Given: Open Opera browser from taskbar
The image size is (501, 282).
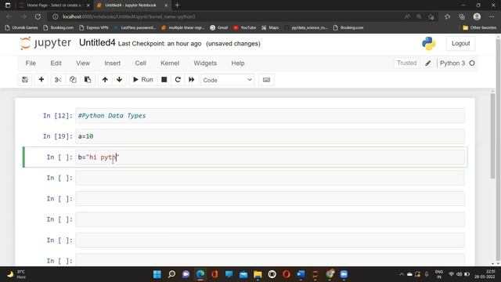Looking at the screenshot, I should [x=287, y=274].
